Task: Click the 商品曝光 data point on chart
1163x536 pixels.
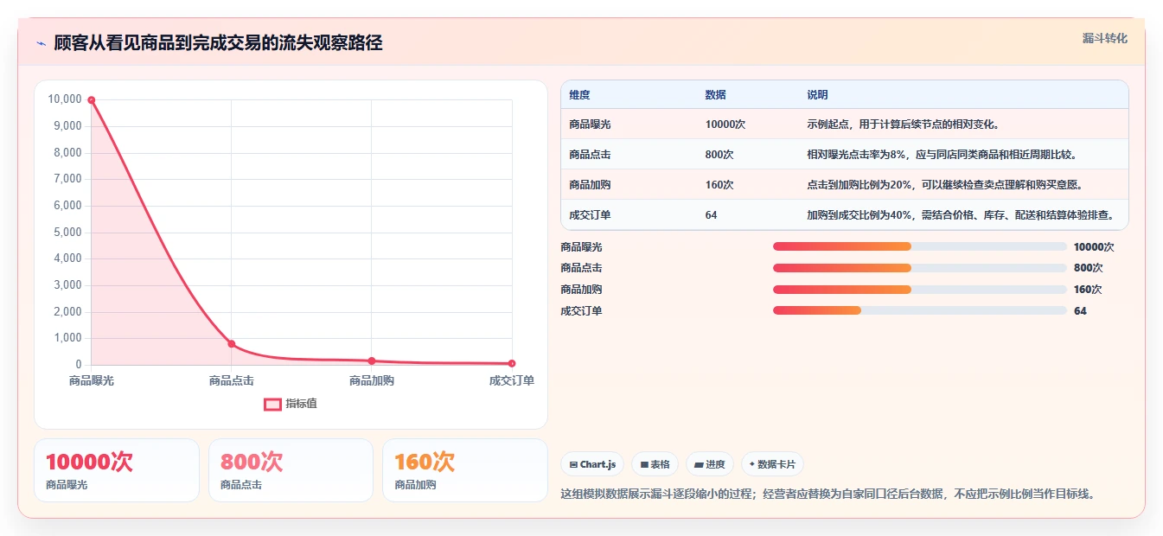Action: point(91,100)
